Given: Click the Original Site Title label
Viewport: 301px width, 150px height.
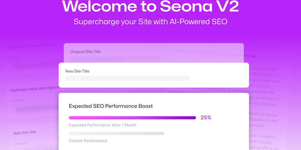Looking at the screenshot, I should 86,52.
